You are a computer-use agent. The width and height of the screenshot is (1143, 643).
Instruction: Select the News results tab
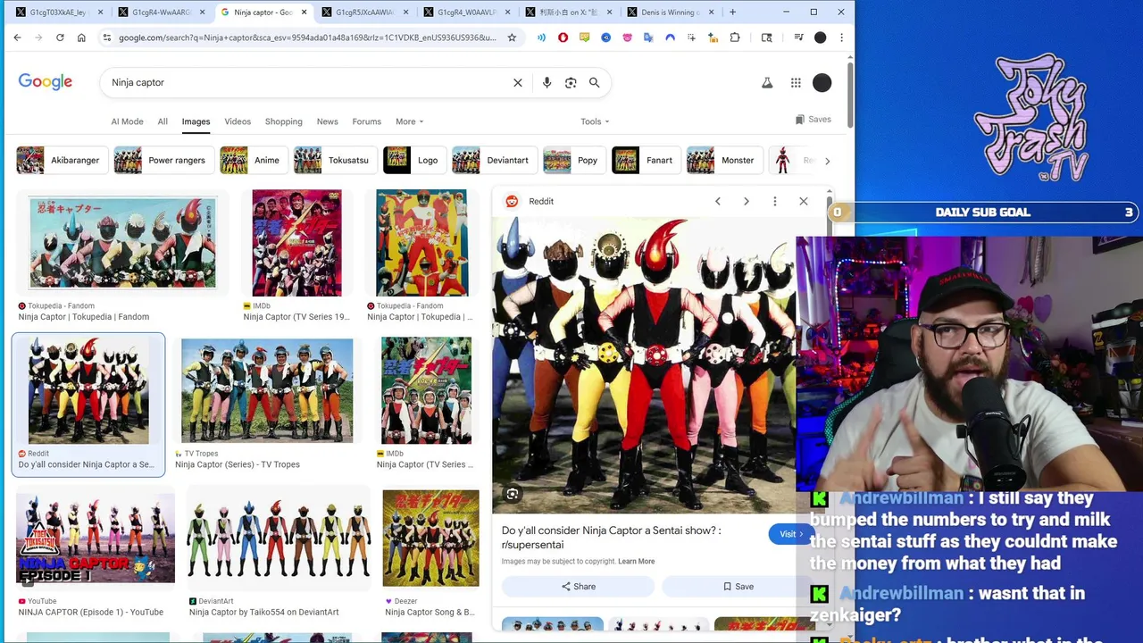pyautogui.click(x=327, y=121)
